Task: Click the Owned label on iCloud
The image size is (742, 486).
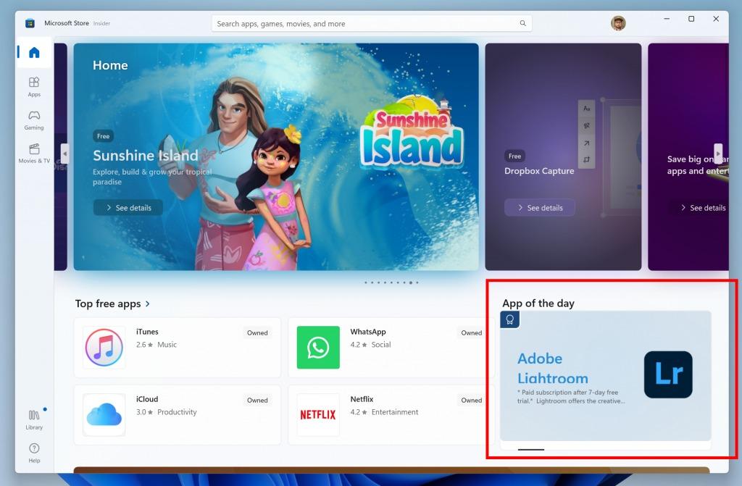Action: [x=257, y=400]
